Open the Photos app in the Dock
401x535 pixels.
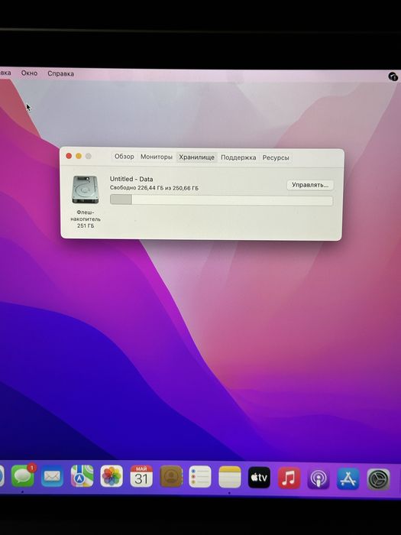[x=112, y=476]
